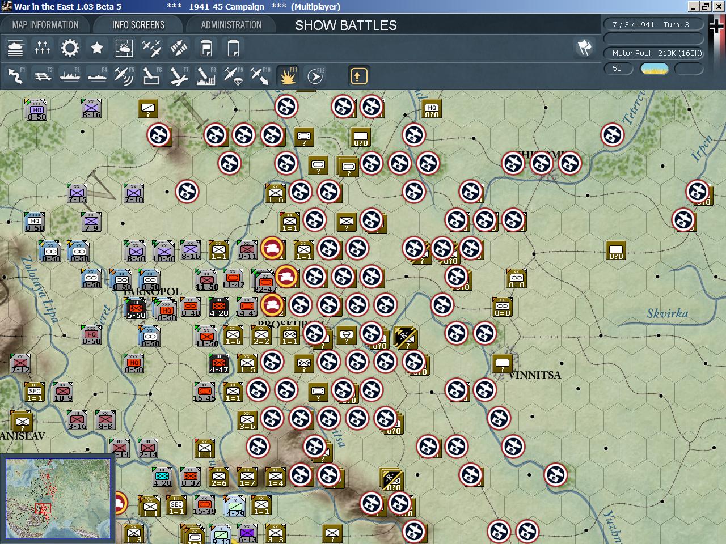This screenshot has width=726, height=544.
Task: Select the 7-10 infantry counter
Action: point(134,194)
